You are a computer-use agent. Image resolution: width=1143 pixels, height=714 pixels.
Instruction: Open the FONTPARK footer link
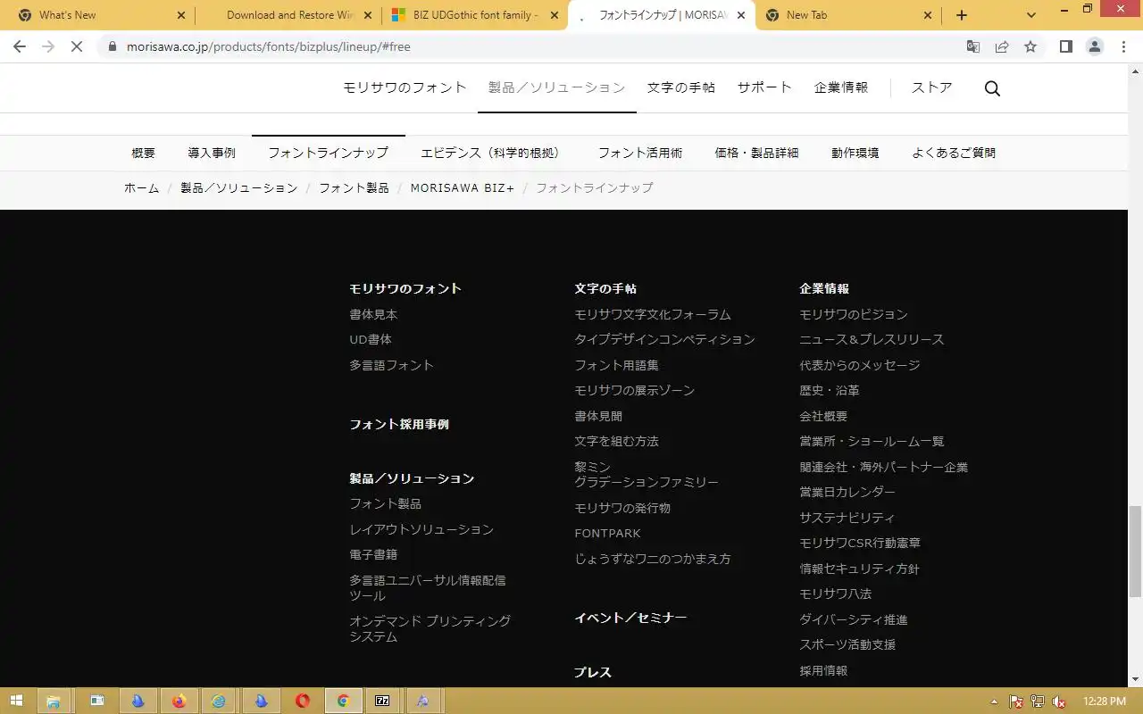click(607, 533)
